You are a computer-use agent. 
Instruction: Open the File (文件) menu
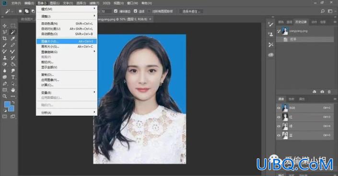tap(16, 3)
